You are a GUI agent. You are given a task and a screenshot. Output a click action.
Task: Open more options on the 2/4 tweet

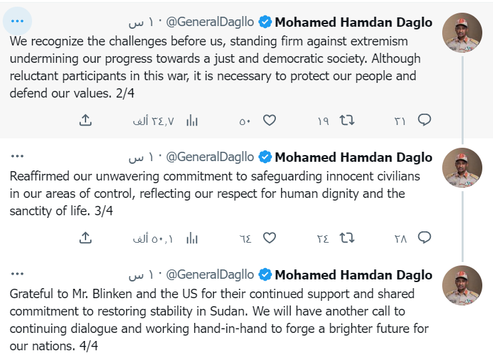tap(17, 21)
